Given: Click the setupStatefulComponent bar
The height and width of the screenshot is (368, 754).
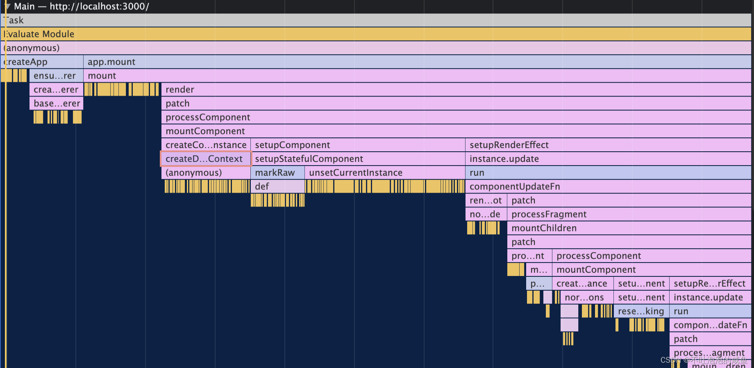Looking at the screenshot, I should tap(358, 159).
